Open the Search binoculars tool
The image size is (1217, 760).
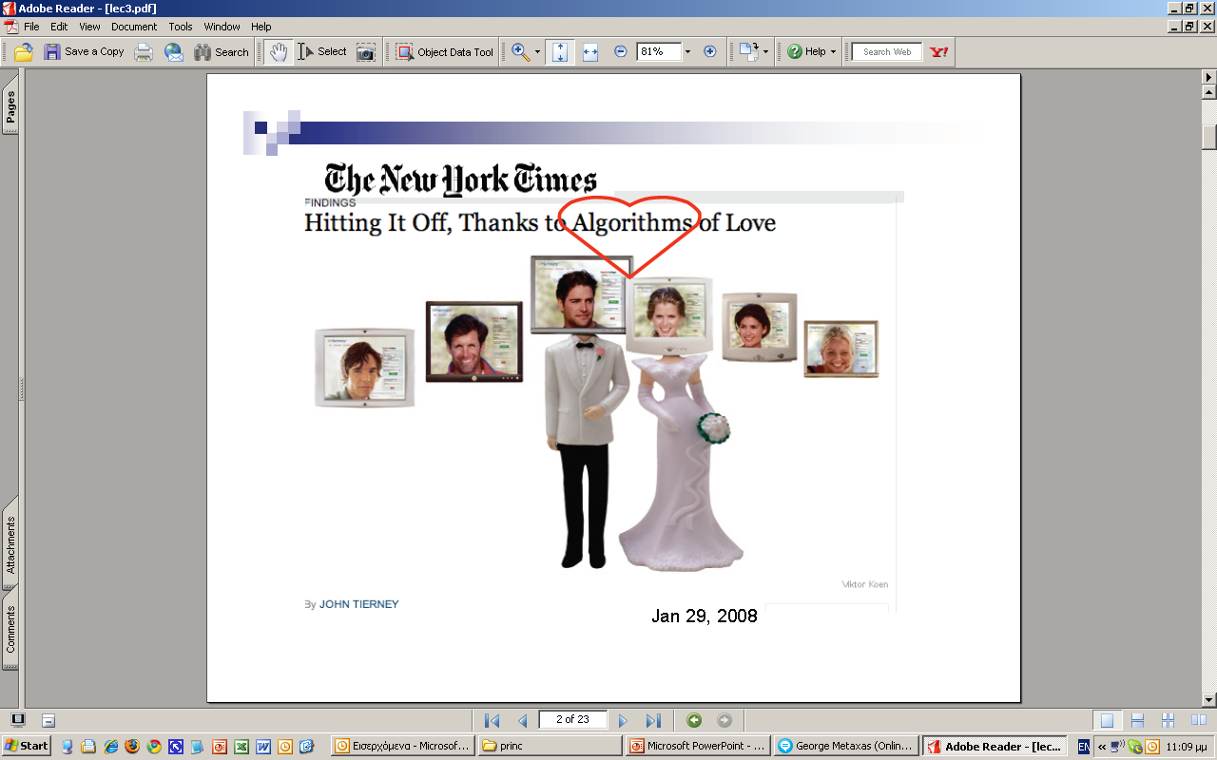(x=221, y=52)
